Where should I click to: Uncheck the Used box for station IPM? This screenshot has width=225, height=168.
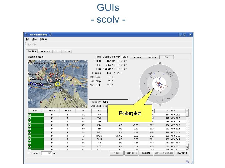pos(29,129)
